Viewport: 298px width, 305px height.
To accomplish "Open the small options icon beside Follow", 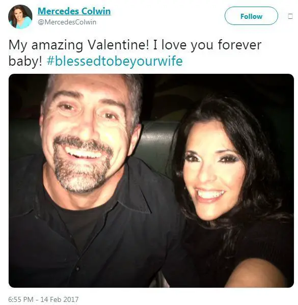I will pos(290,16).
